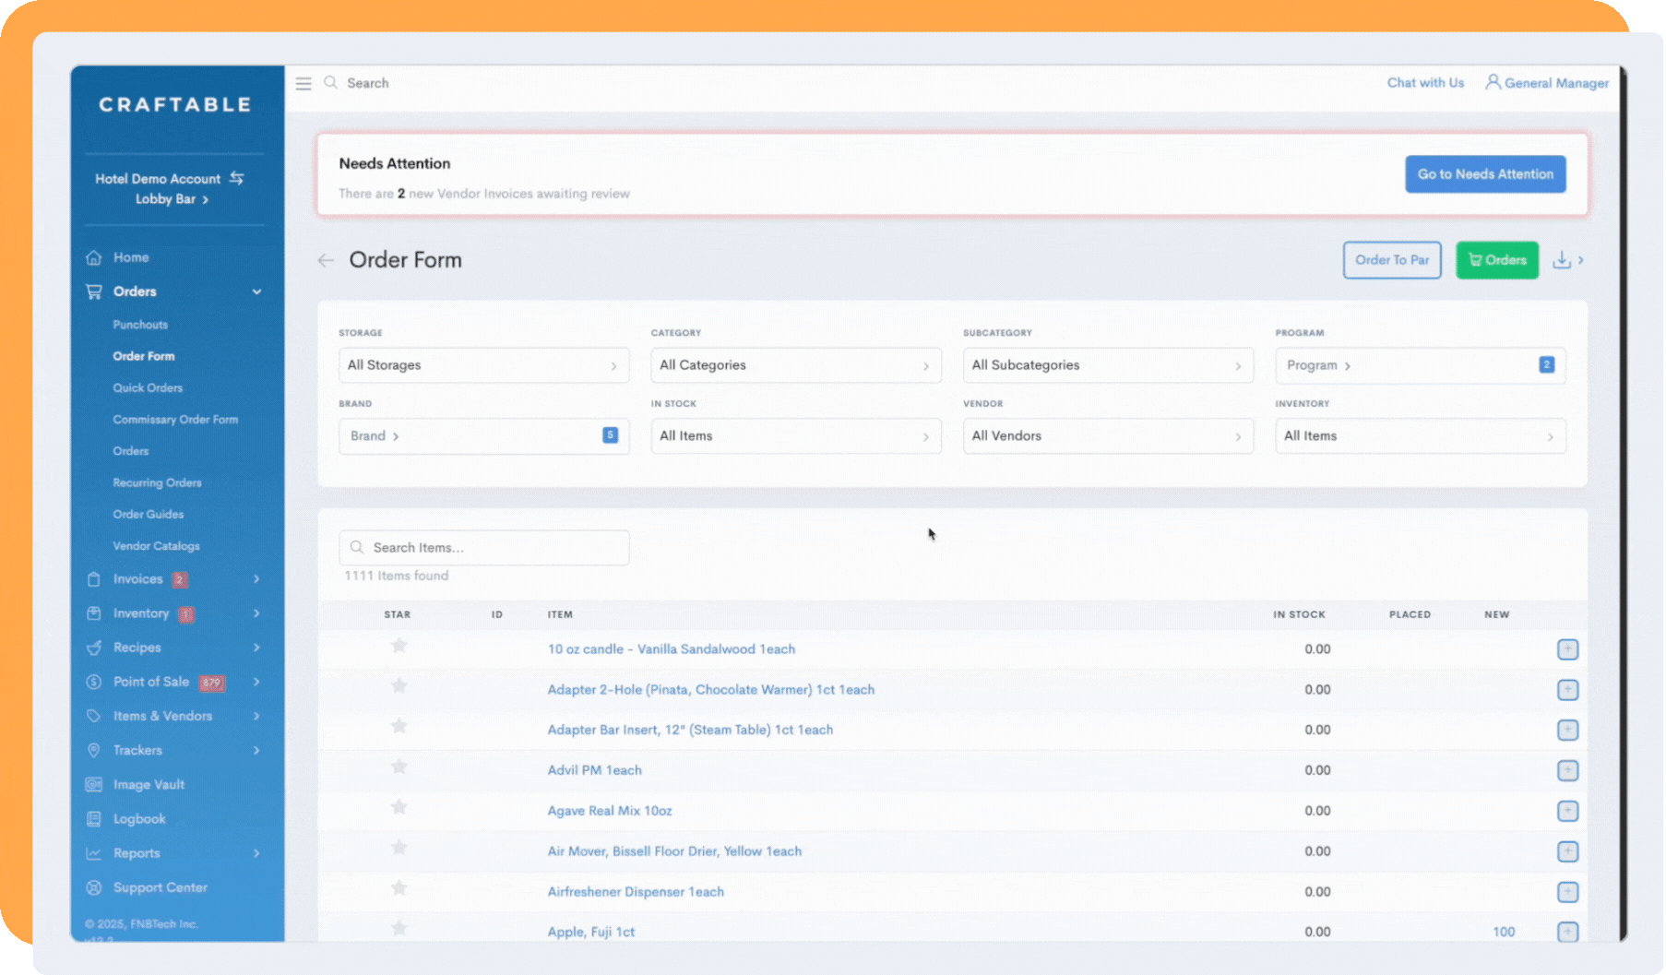This screenshot has height=975, width=1666.
Task: Open the All Storages dropdown
Action: [x=484, y=365]
